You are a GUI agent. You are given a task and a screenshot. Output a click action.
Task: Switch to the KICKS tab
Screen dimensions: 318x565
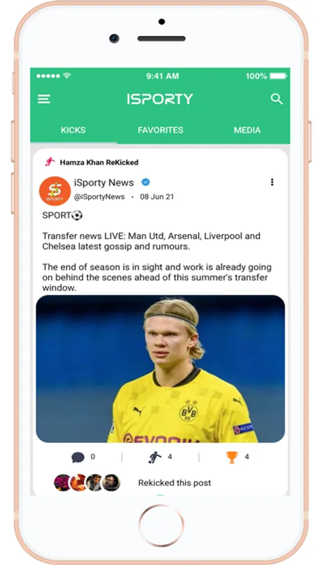point(73,130)
